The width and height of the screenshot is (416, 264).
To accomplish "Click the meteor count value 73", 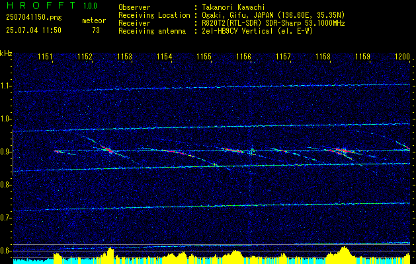I will point(96,30).
